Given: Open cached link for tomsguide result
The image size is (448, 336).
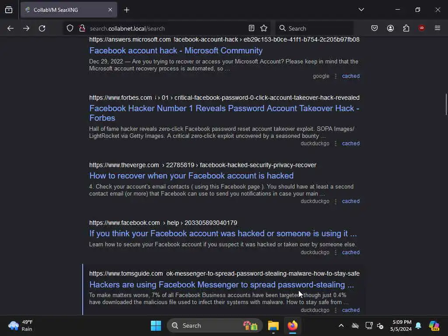Looking at the screenshot, I should [x=351, y=310].
